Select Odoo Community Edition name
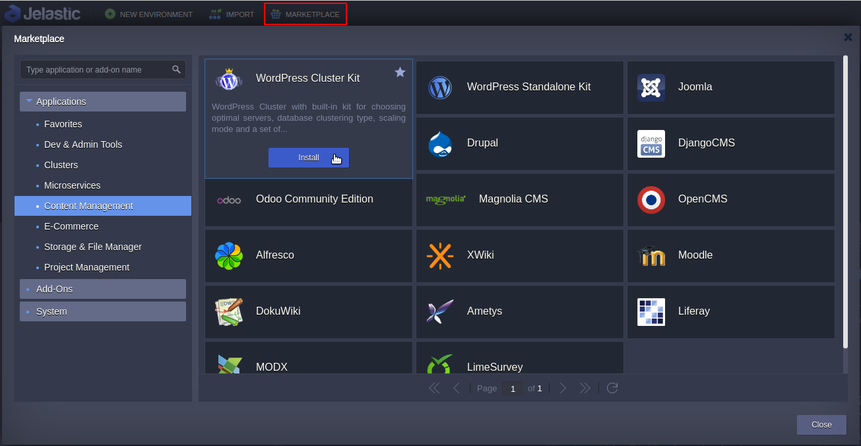The width and height of the screenshot is (861, 446). tap(315, 199)
